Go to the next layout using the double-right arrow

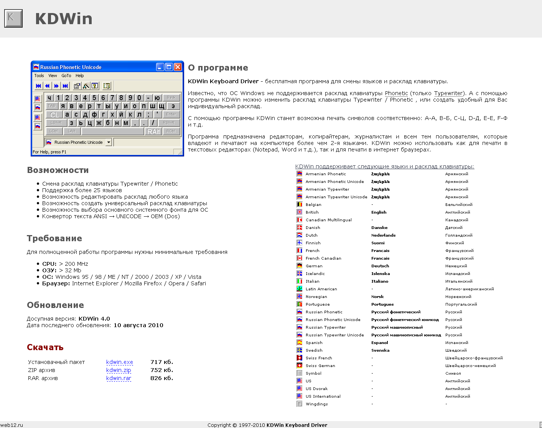click(56, 86)
